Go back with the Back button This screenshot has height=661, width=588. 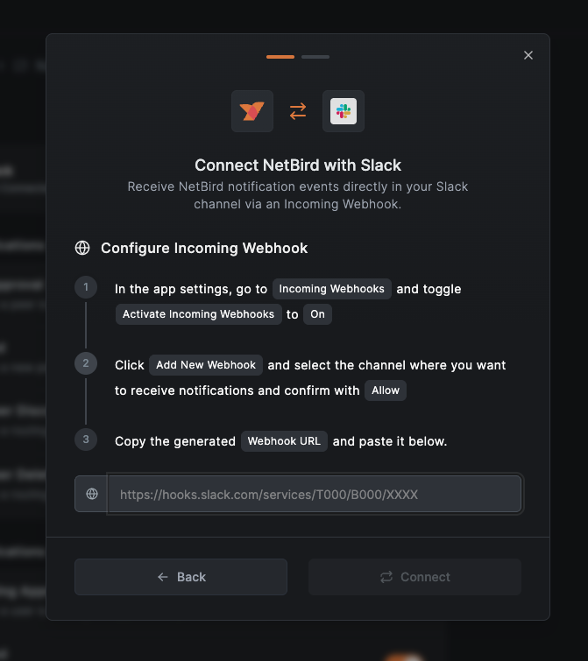tap(181, 577)
